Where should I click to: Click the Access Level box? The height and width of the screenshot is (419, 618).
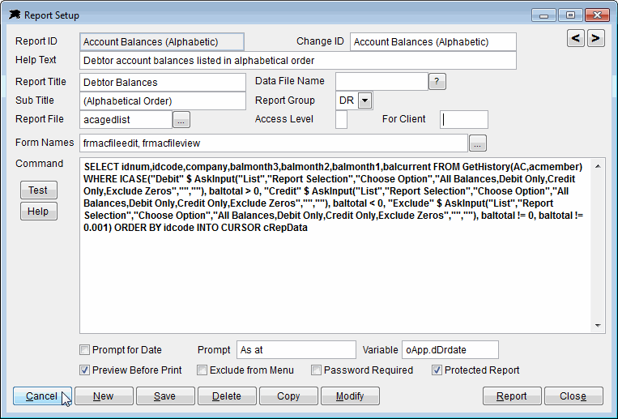[x=341, y=120]
